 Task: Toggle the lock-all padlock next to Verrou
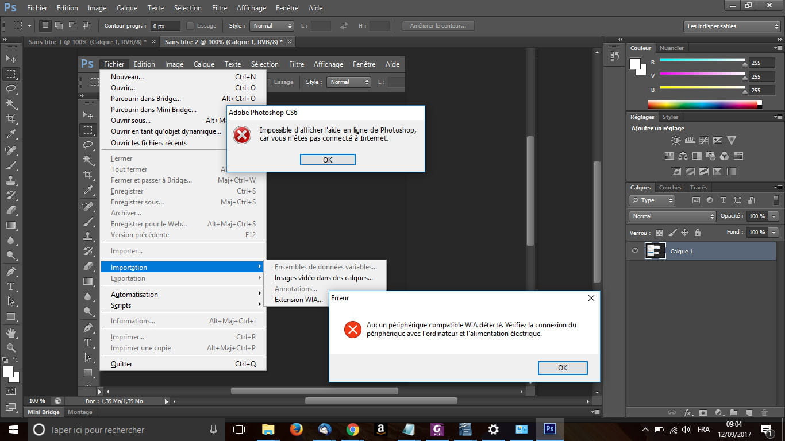pyautogui.click(x=697, y=233)
